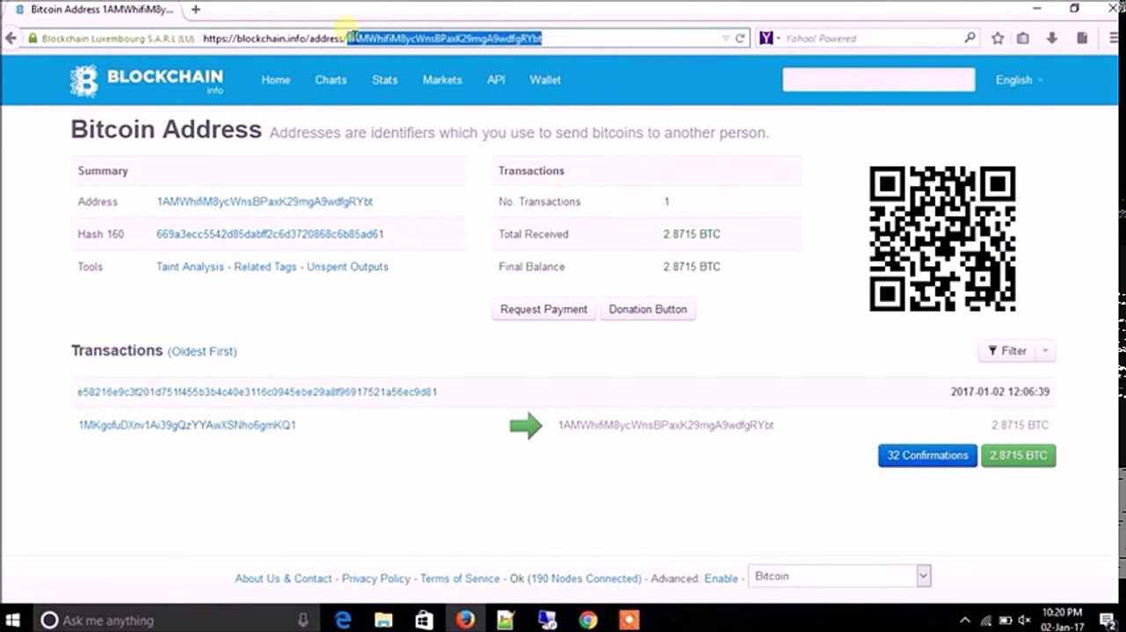Open the Terms of Service footer link
This screenshot has height=632, width=1126.
(460, 578)
